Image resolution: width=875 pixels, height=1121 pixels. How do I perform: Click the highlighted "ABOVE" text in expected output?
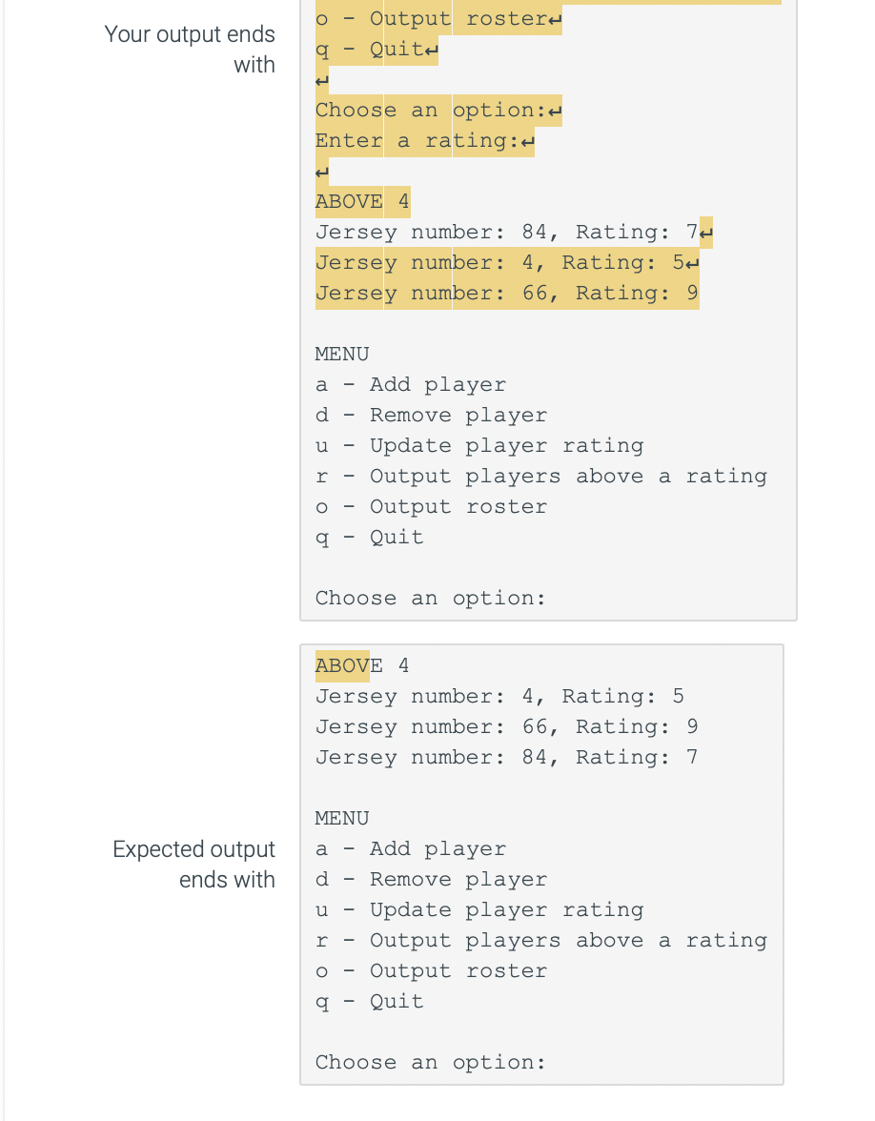click(339, 665)
